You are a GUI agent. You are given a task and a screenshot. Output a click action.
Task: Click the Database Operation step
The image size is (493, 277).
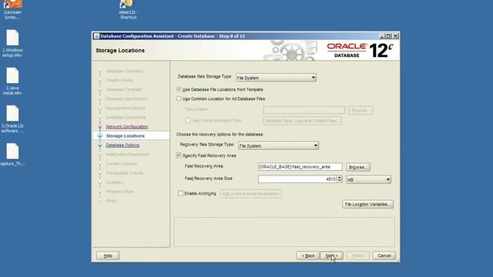tap(124, 71)
